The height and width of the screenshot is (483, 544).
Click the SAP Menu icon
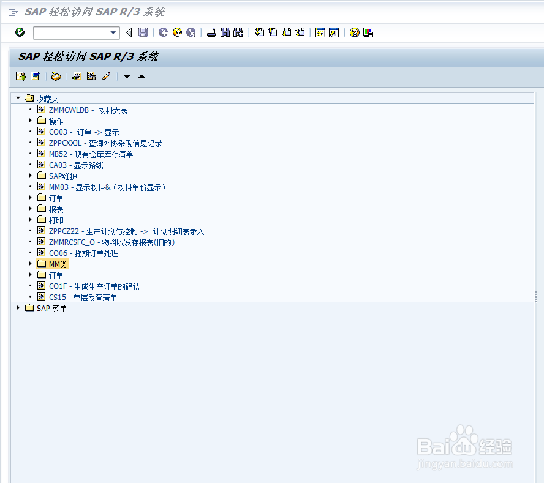coord(35,77)
